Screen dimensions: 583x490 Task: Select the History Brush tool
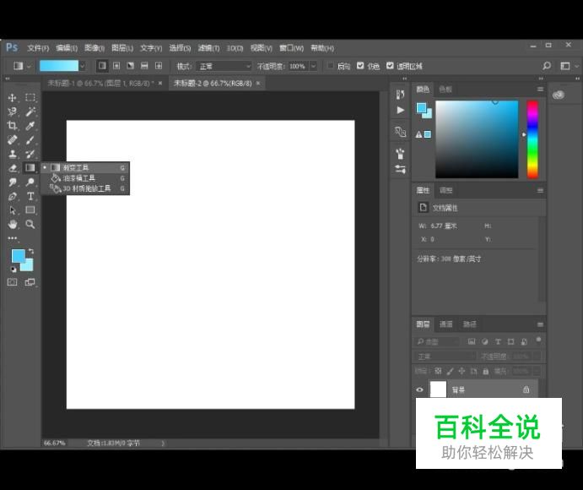coord(30,154)
